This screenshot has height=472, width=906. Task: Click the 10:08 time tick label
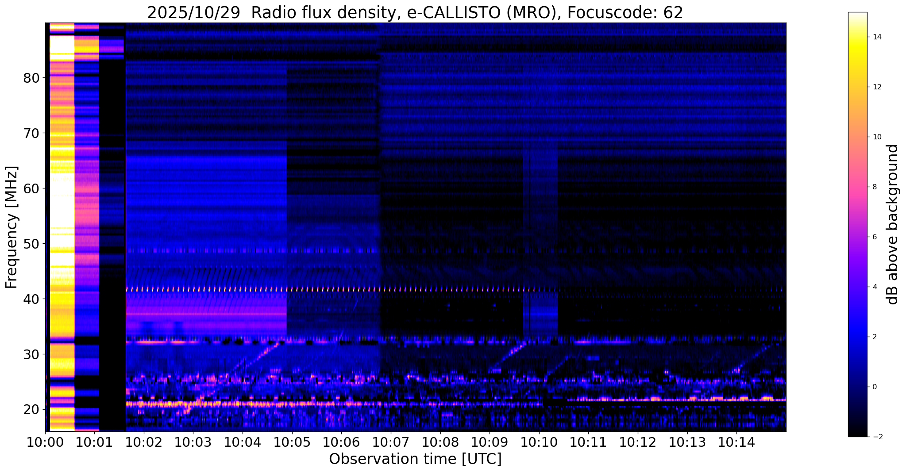(440, 442)
